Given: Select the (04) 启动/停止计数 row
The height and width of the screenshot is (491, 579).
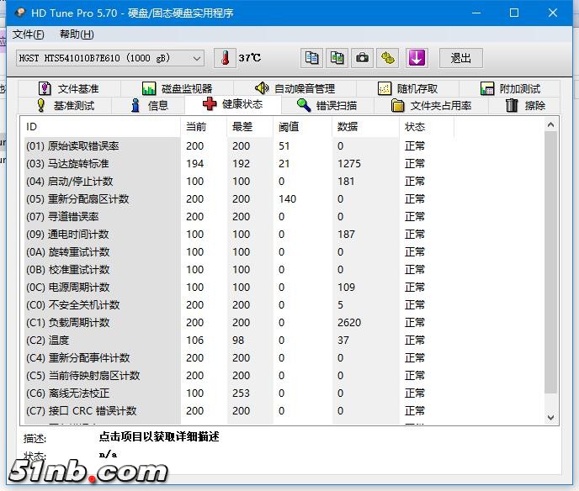Looking at the screenshot, I should 240,181.
